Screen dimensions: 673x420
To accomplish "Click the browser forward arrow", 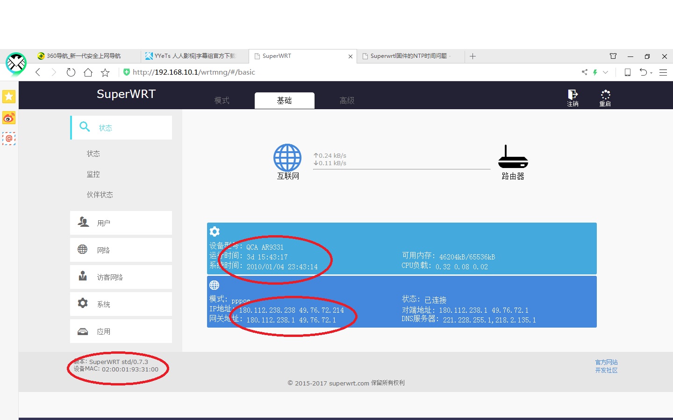I will click(x=54, y=72).
